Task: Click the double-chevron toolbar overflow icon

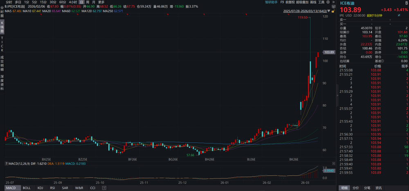Action: coord(334,2)
